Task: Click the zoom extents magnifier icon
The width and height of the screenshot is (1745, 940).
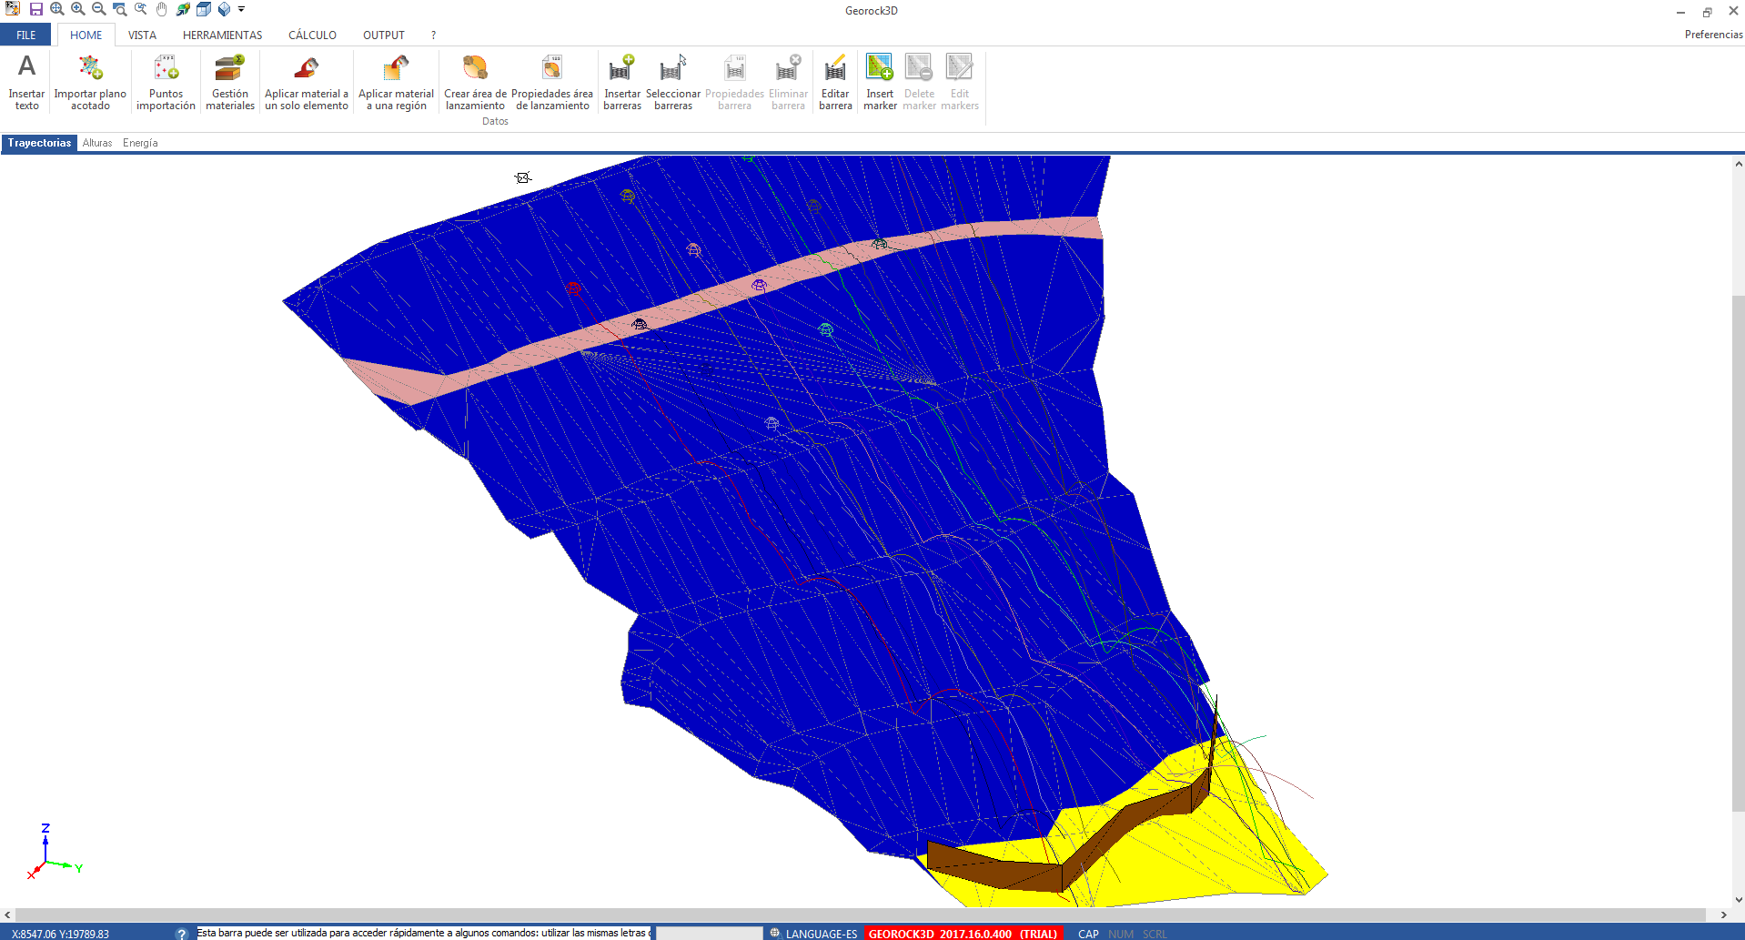Action: [57, 9]
